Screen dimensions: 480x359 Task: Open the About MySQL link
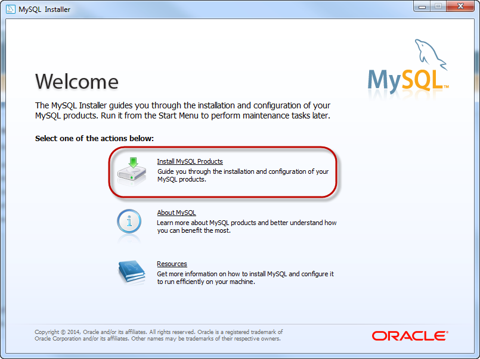click(x=176, y=213)
